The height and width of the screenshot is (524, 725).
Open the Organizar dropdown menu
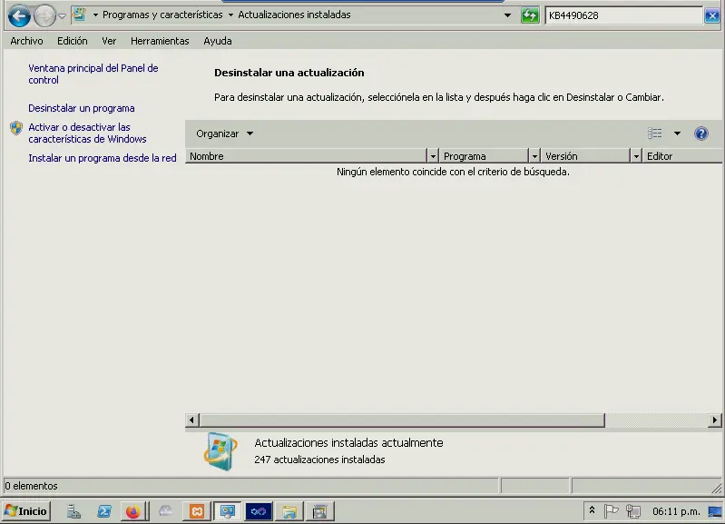pyautogui.click(x=225, y=133)
